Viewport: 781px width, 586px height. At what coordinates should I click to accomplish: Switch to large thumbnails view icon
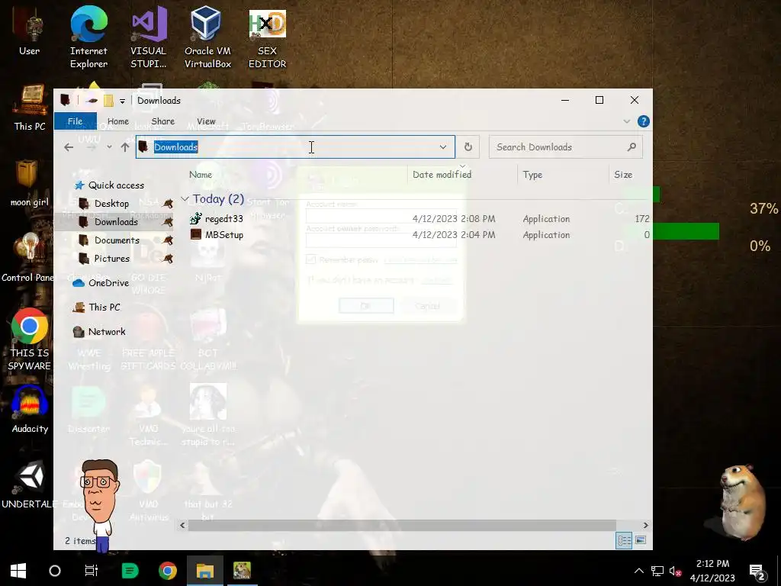(641, 540)
